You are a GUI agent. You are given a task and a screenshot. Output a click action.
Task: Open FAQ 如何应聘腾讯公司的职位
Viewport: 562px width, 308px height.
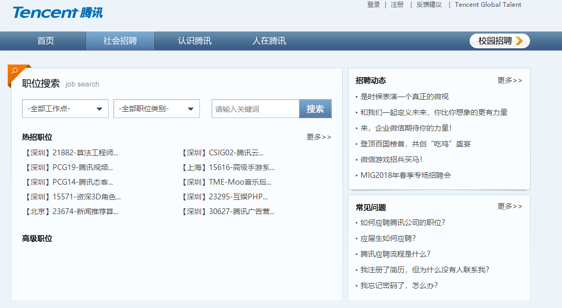[x=402, y=222]
